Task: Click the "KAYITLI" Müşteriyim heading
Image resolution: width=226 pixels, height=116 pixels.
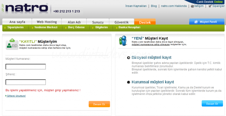Action: pyautogui.click(x=38, y=41)
